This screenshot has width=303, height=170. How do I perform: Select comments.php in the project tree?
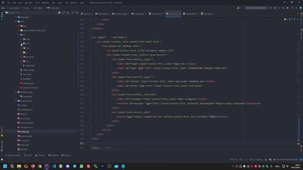25,123
